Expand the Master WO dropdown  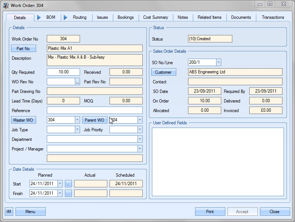[77, 120]
